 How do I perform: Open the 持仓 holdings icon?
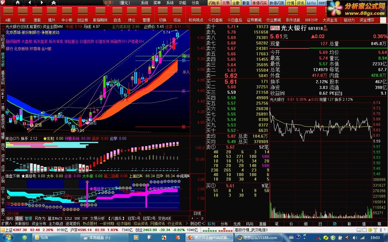[x=132, y=15]
